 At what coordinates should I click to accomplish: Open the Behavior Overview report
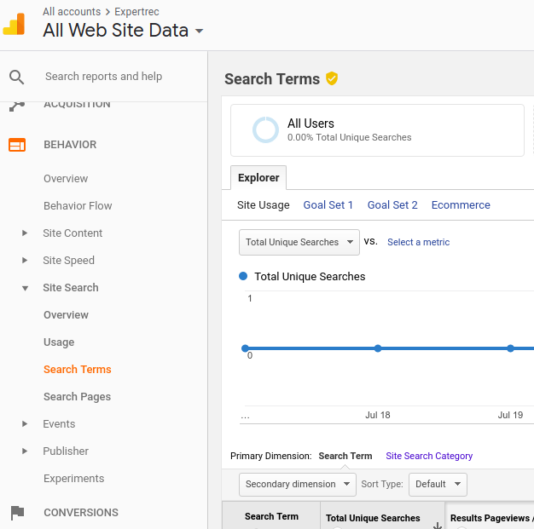66,179
